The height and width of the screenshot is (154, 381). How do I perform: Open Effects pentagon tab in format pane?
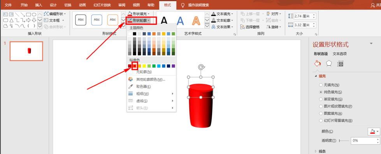coord(329,64)
